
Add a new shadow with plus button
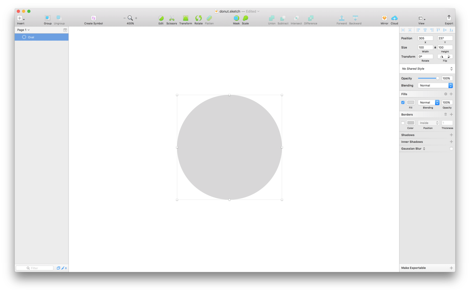click(451, 135)
